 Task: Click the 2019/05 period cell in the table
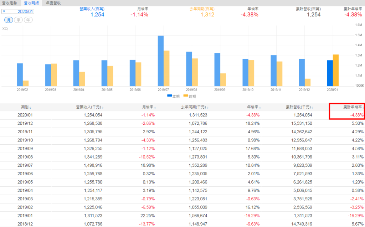tap(25, 182)
